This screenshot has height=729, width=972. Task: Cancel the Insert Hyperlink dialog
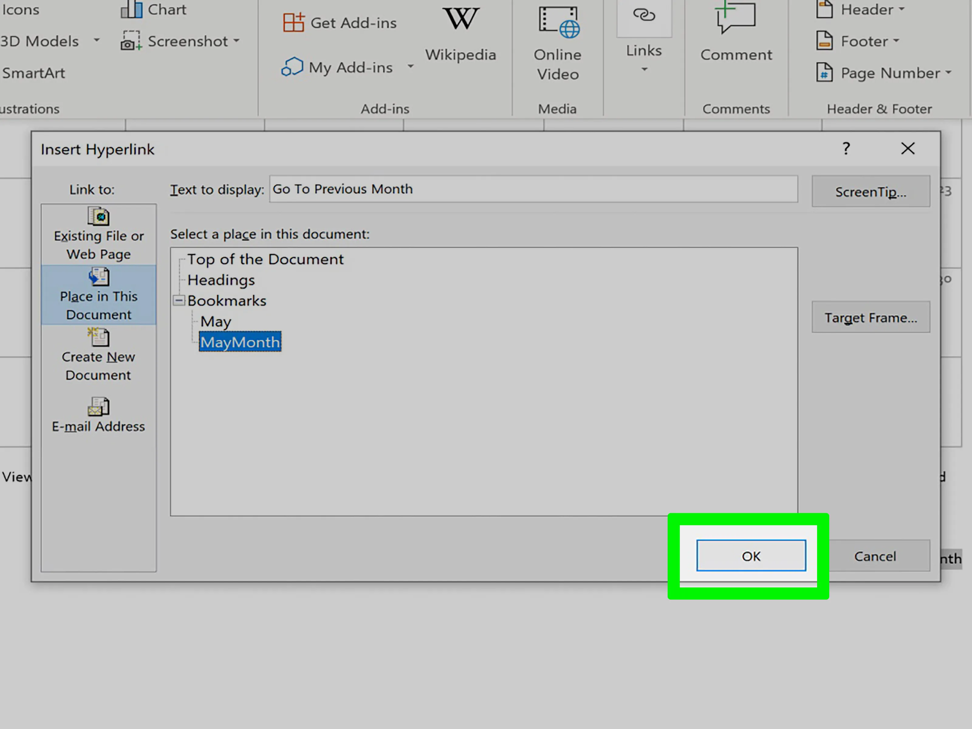click(x=875, y=556)
